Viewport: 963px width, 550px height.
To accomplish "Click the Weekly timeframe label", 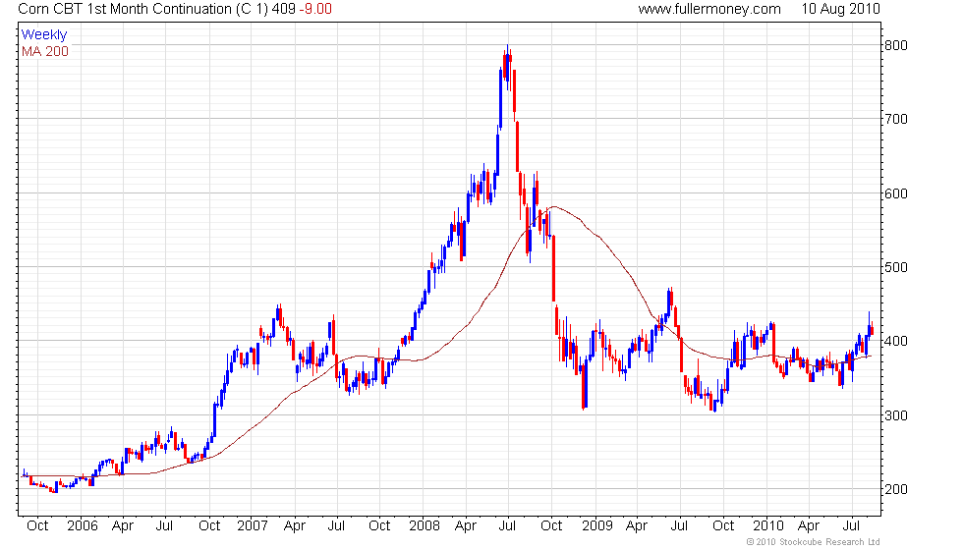I will click(x=43, y=35).
